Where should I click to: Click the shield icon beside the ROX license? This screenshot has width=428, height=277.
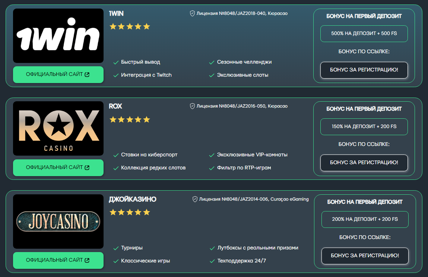click(192, 106)
